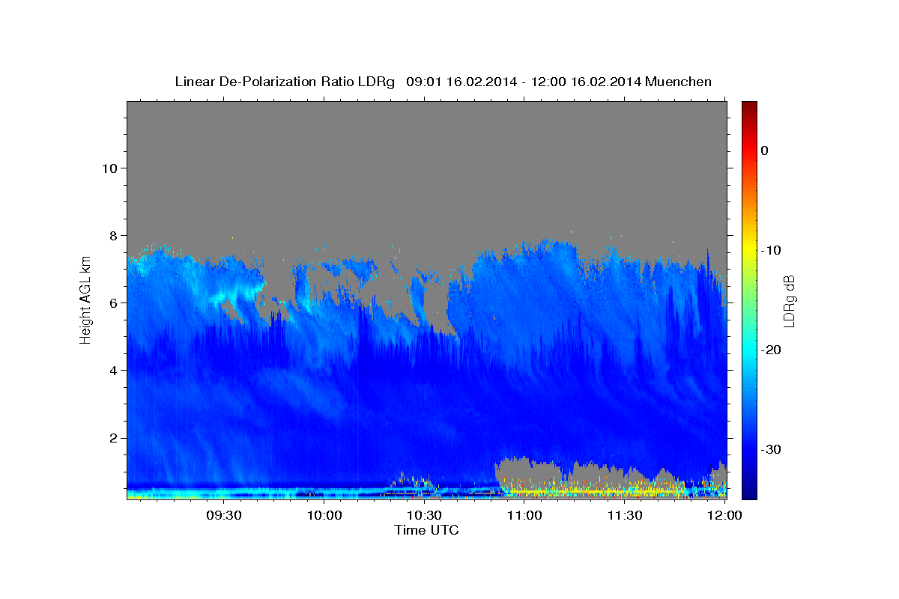Click the plot title 'Linear De-Polarization Ratio LDRg'
Screen dimensions: 899x599
(284, 82)
